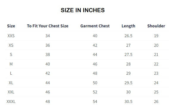This screenshot has width=169, height=108.
Task: Select the XL size row label
Action: pyautogui.click(x=11, y=83)
